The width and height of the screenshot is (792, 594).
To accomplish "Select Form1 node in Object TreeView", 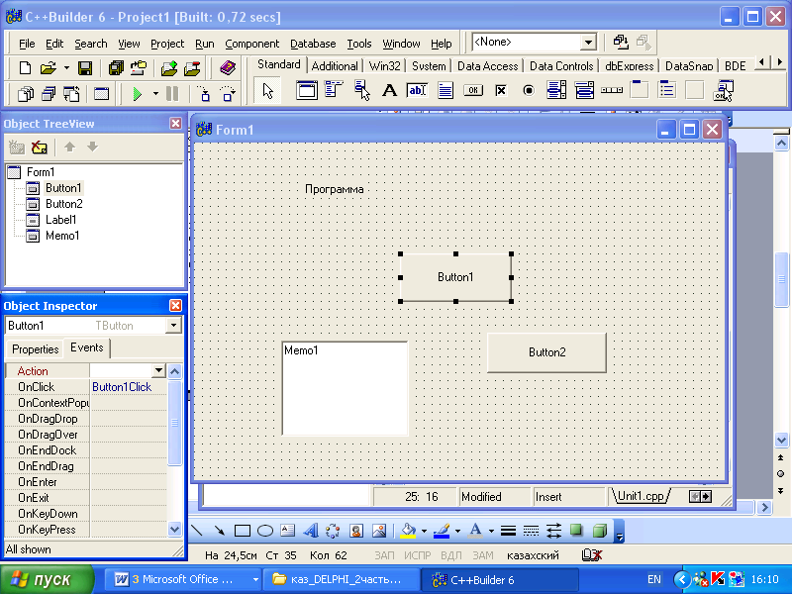I will pyautogui.click(x=41, y=172).
